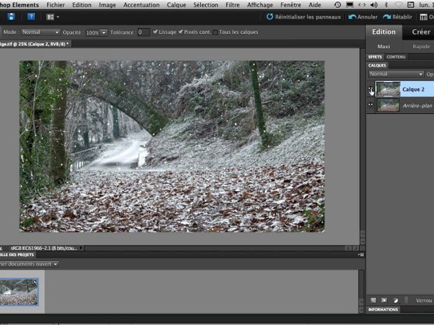This screenshot has height=325, width=434.
Task: Select the snow photo thumbnail in project bin
Action: (x=19, y=292)
